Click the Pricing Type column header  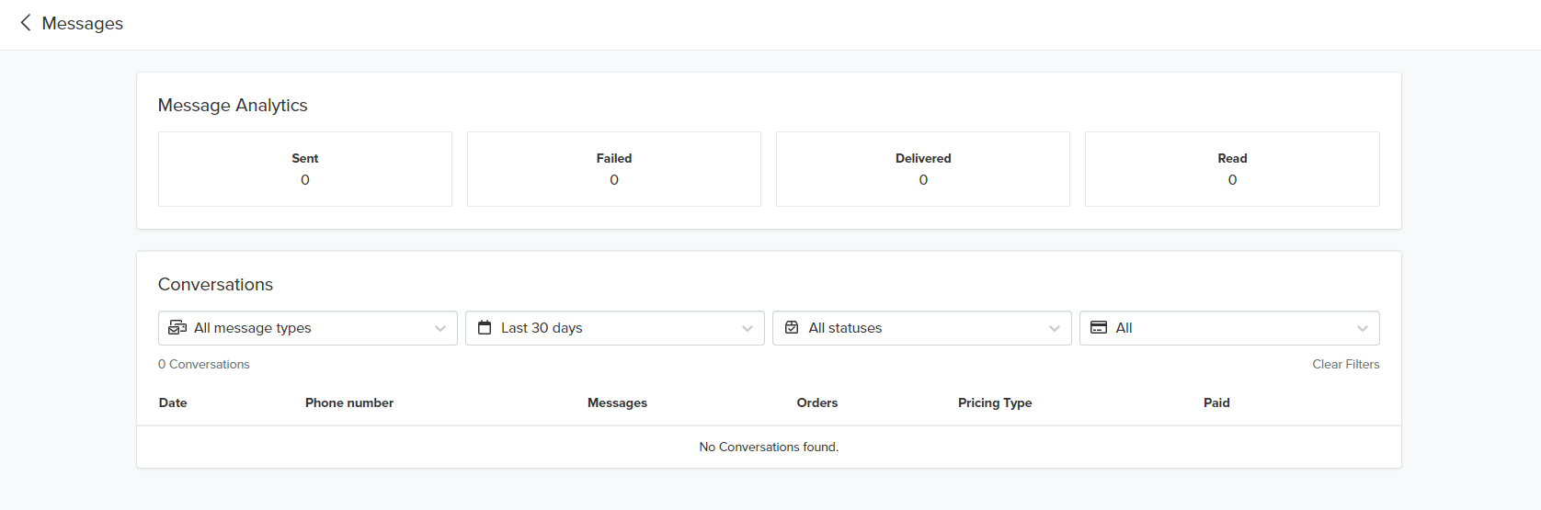click(x=995, y=402)
